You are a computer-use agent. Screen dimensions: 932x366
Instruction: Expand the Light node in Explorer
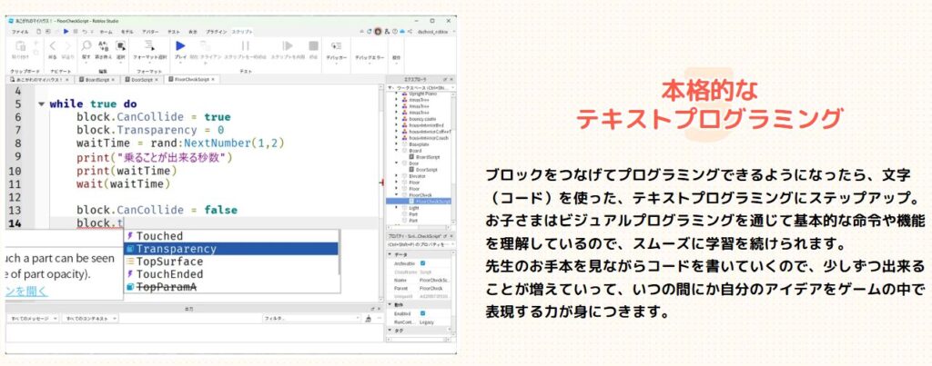[397, 208]
